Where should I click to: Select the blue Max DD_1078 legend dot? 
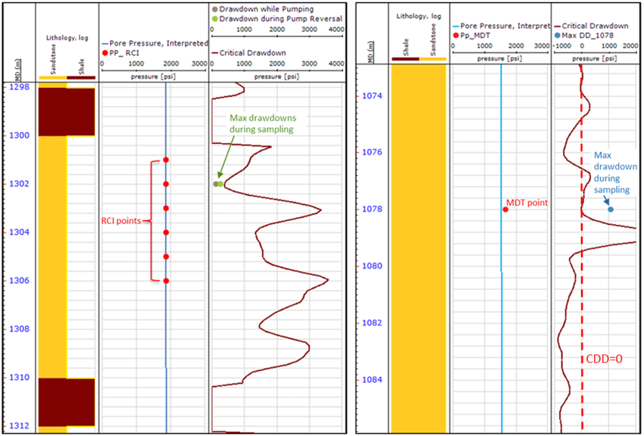(x=557, y=35)
